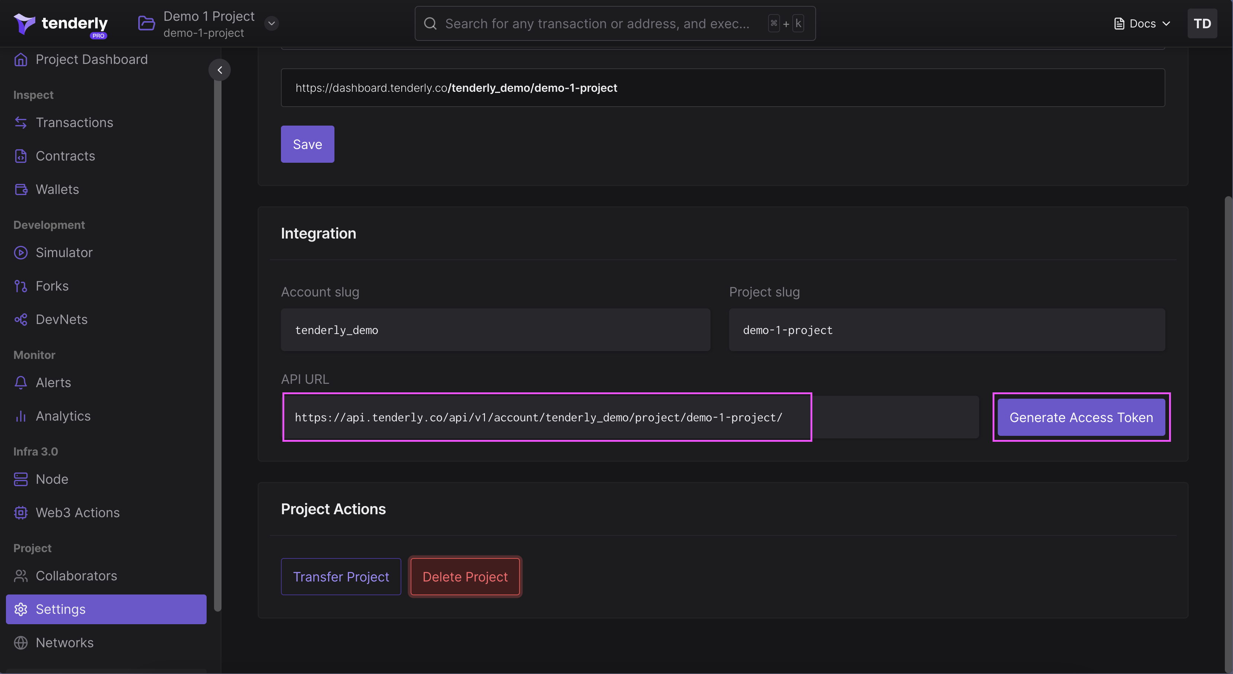Image resolution: width=1233 pixels, height=674 pixels.
Task: Focus the transaction search field
Action: click(x=615, y=23)
